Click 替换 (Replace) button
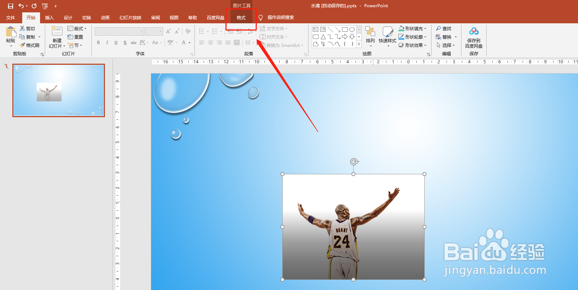578x290 pixels. click(x=444, y=37)
